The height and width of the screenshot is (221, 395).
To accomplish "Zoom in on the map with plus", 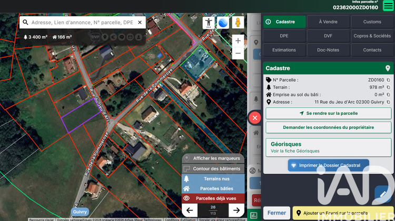I will [238, 41].
